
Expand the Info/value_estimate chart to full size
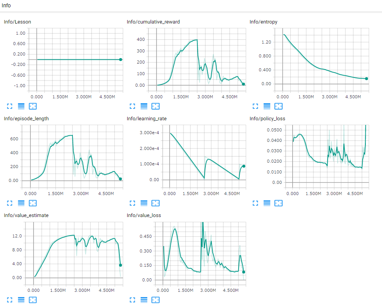coord(10,300)
